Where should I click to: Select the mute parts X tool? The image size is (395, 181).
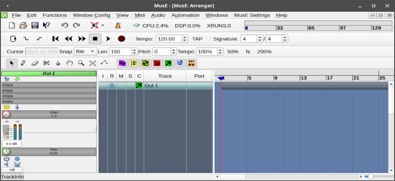(93, 63)
